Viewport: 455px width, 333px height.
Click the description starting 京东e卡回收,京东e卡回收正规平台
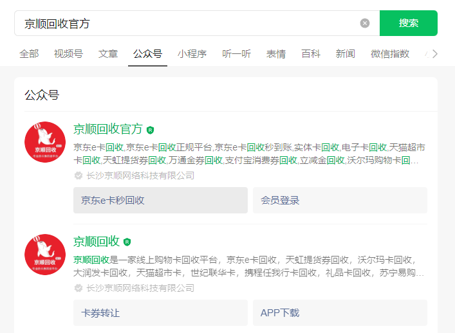[x=249, y=154]
